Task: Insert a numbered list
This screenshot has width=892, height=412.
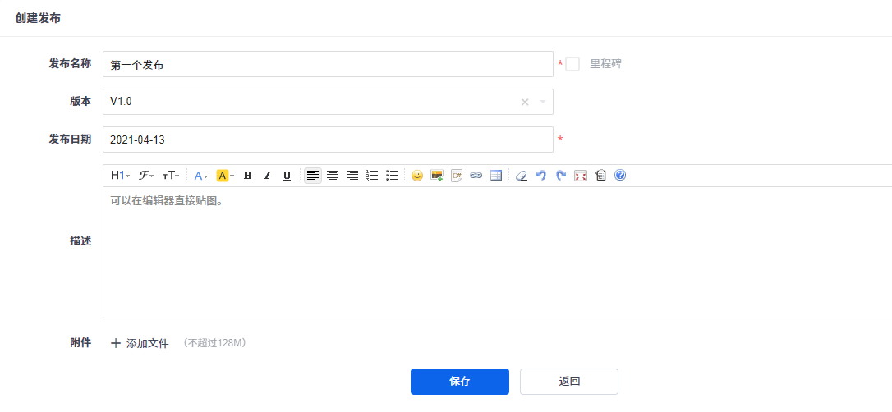Action: pyautogui.click(x=372, y=176)
